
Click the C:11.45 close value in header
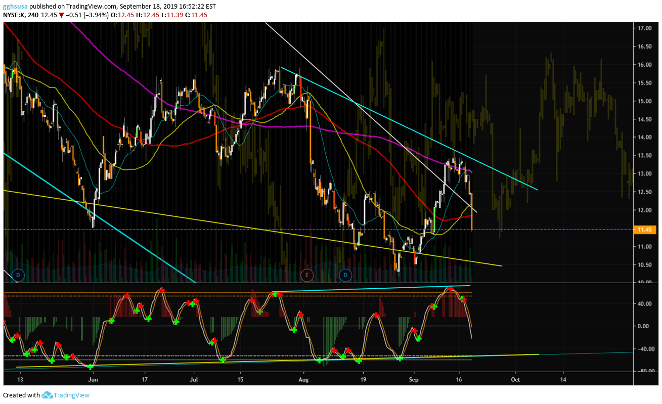tap(196, 15)
